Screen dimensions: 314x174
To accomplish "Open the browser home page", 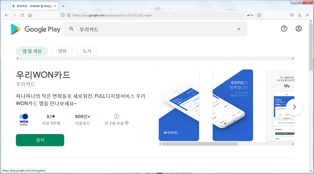I will click(x=30, y=15).
